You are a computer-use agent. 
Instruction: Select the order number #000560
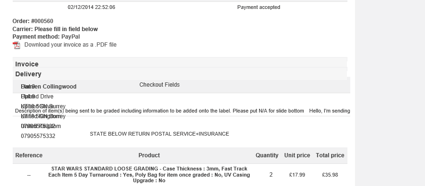(42, 21)
